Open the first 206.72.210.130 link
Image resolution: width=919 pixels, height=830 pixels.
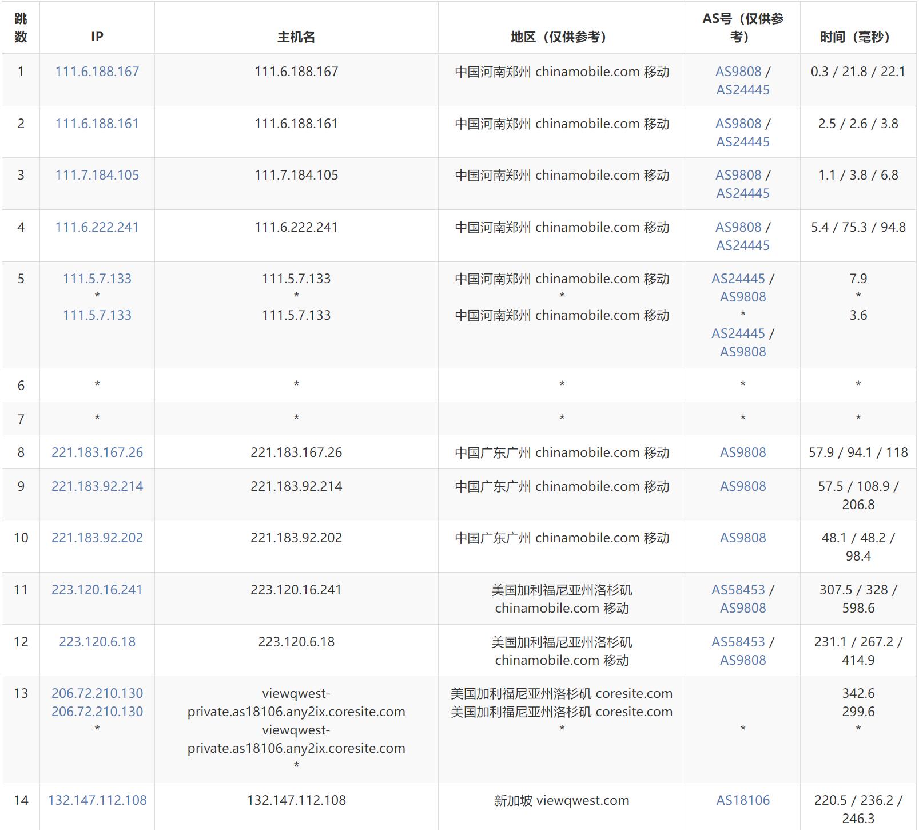point(97,693)
